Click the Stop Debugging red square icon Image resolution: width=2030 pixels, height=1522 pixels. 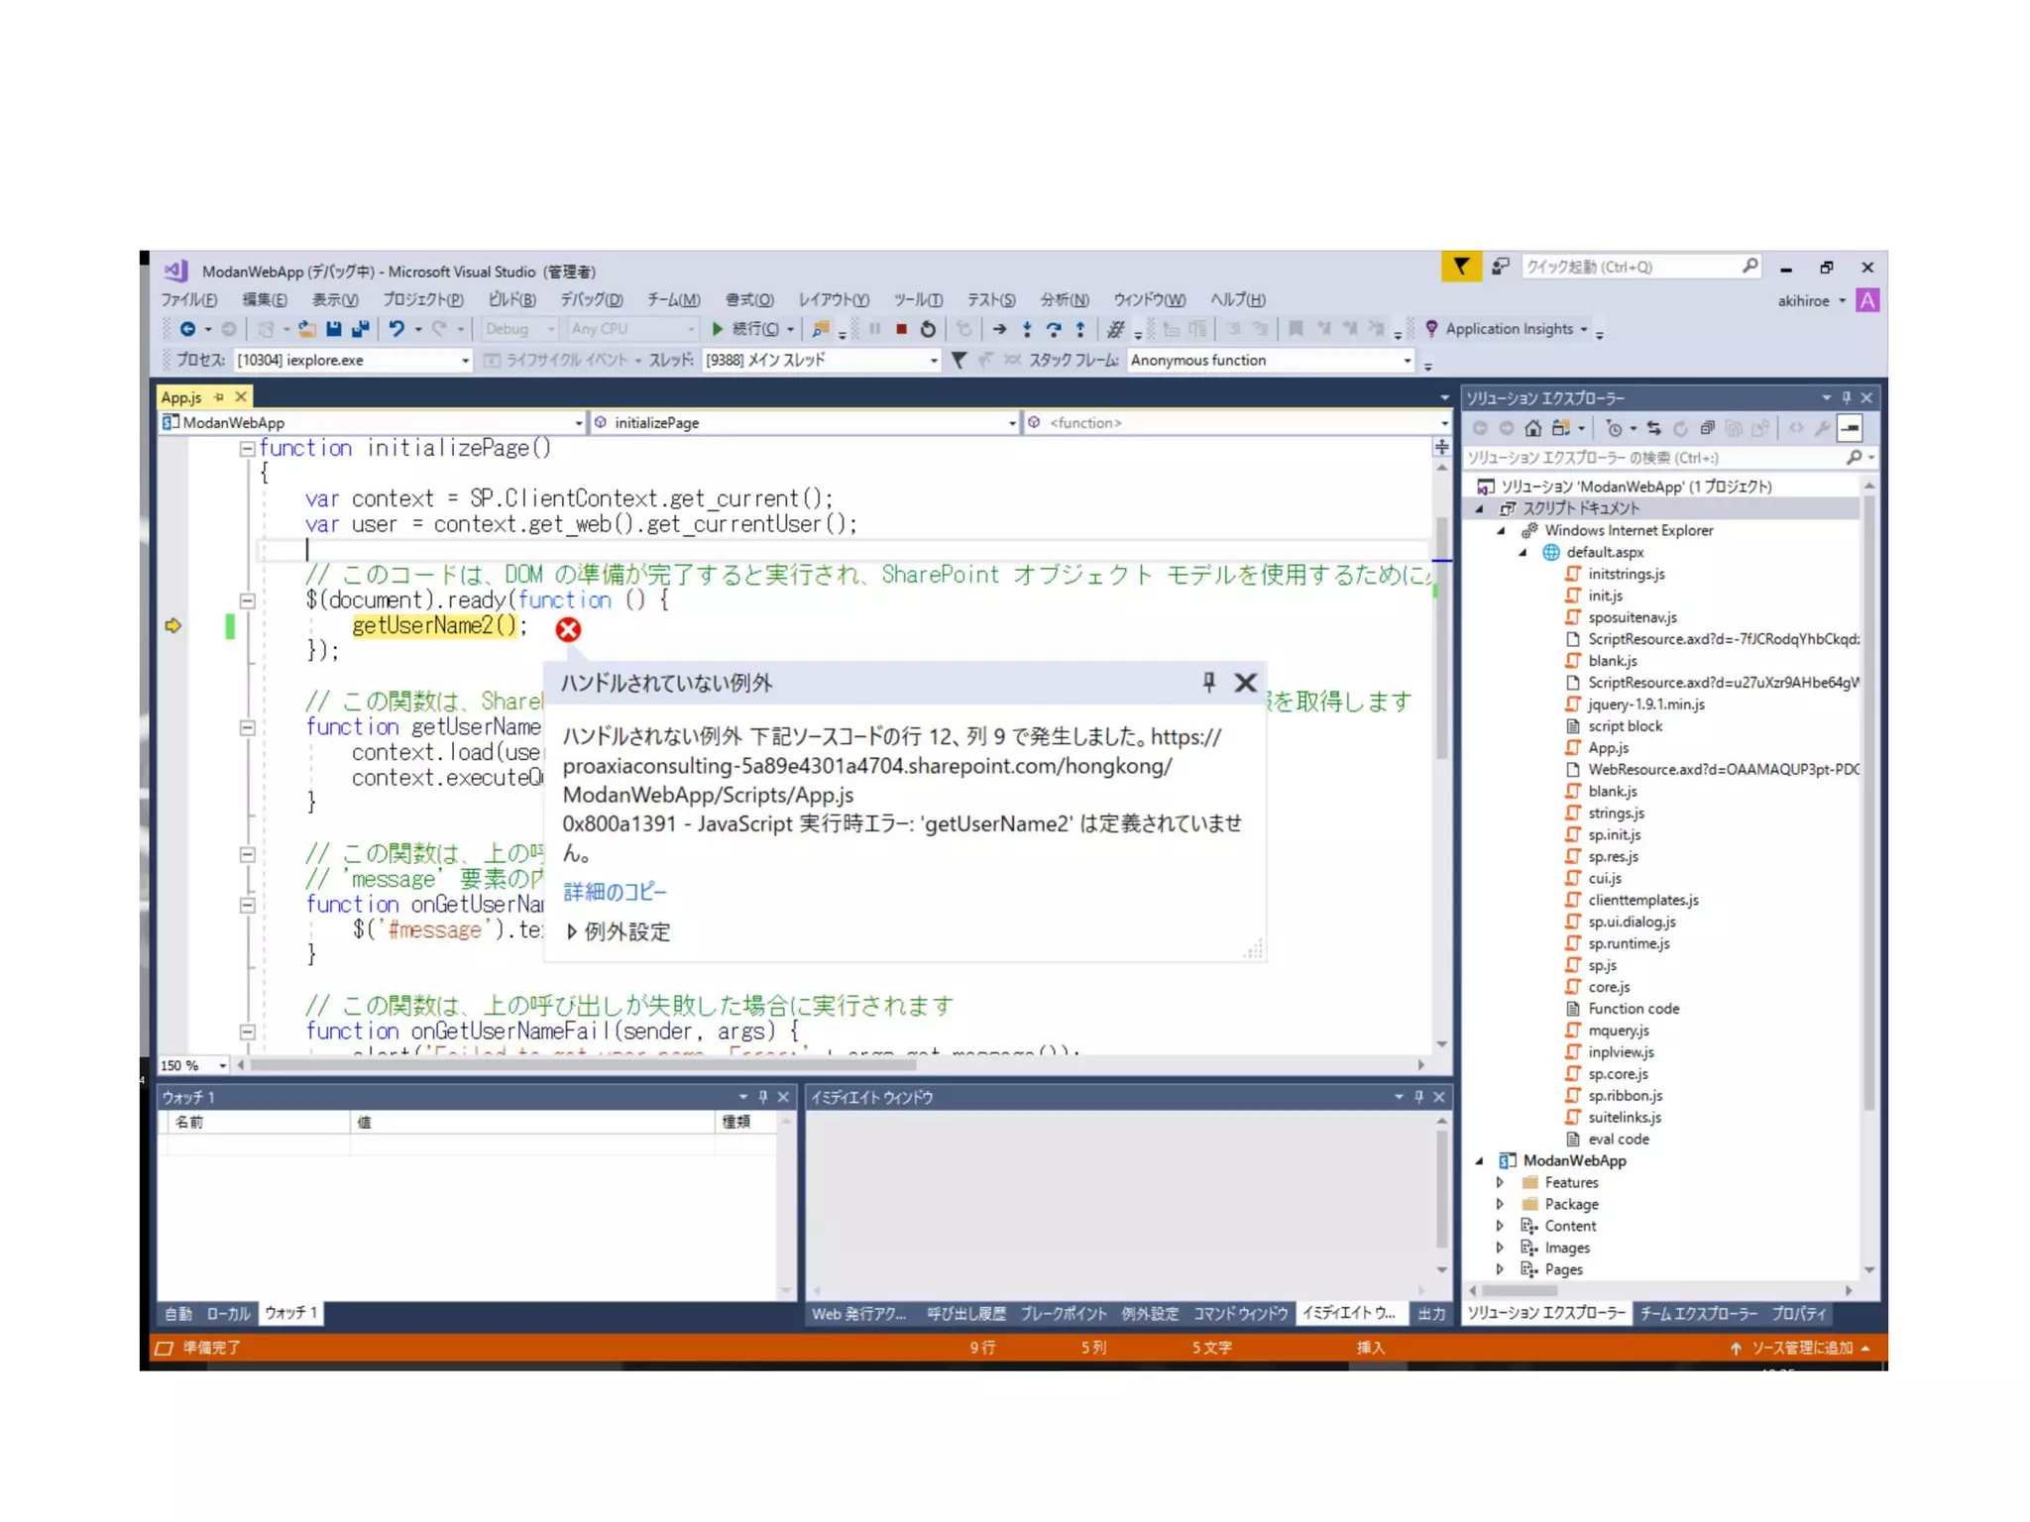[x=901, y=329]
